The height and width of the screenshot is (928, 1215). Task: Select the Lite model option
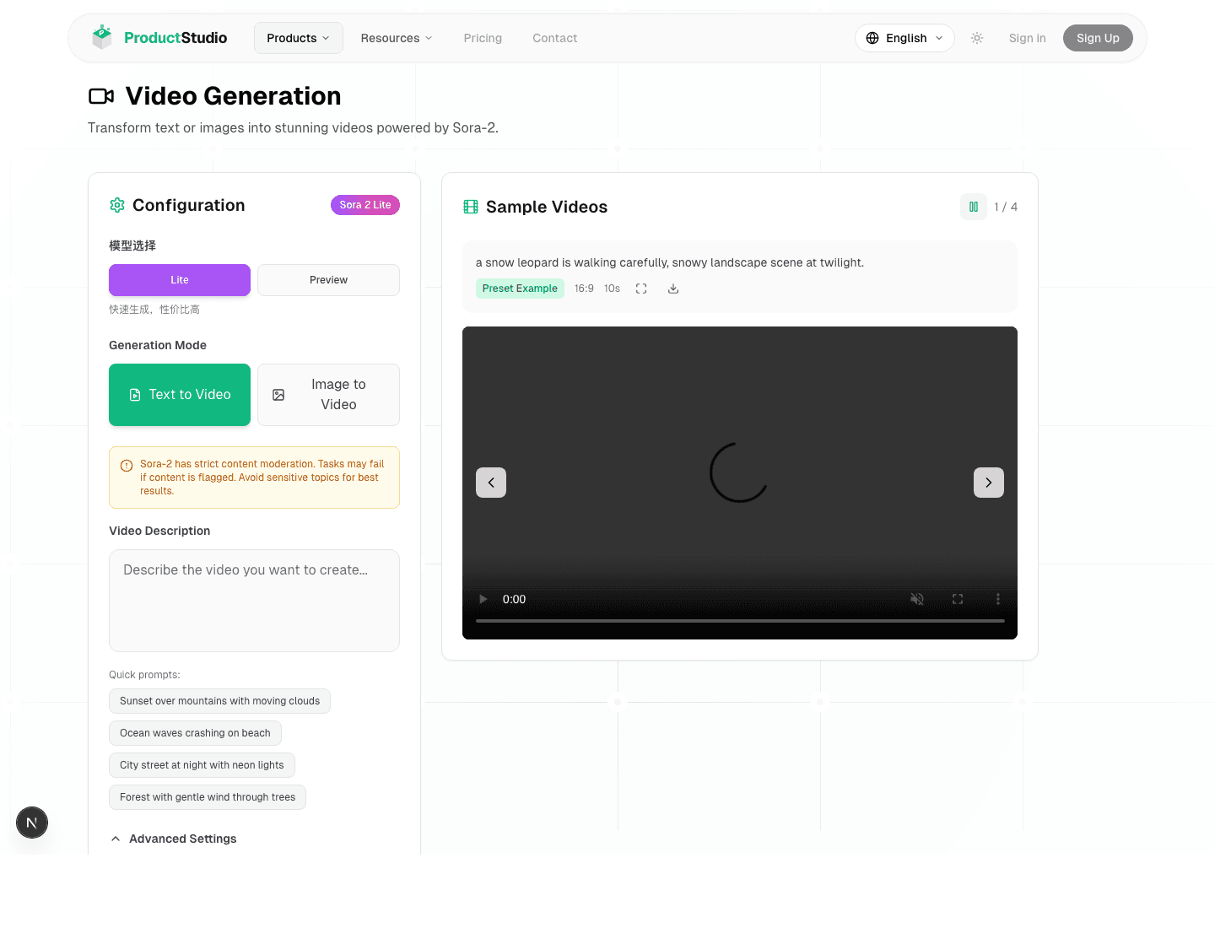[x=180, y=280]
